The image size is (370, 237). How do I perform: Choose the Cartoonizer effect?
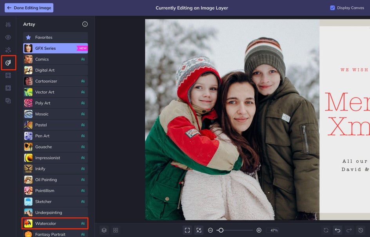(55, 81)
